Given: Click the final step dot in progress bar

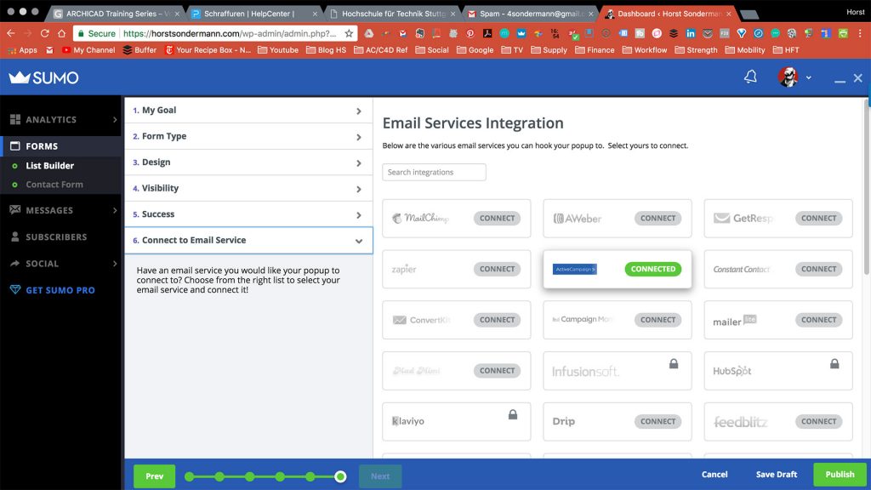Looking at the screenshot, I should pos(340,476).
